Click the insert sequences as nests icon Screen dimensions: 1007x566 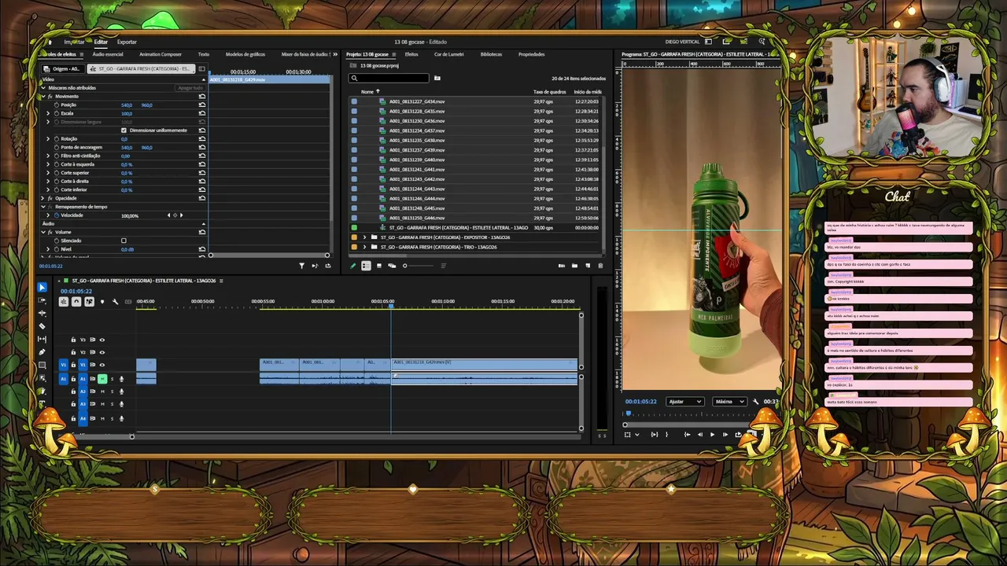(64, 302)
